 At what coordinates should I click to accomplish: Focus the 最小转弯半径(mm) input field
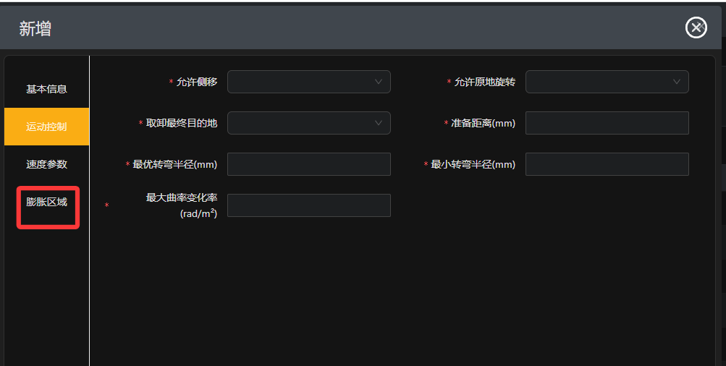[607, 164]
